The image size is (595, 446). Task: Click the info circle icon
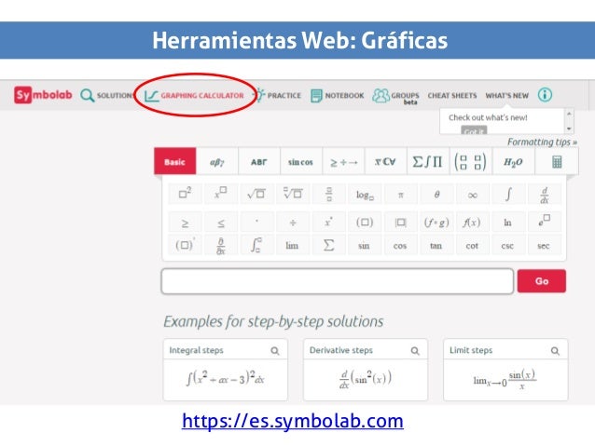pyautogui.click(x=545, y=95)
